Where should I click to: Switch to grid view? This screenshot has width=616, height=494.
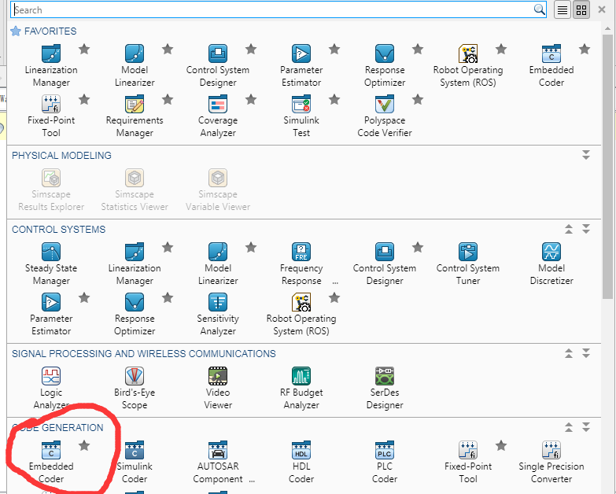pyautogui.click(x=581, y=9)
